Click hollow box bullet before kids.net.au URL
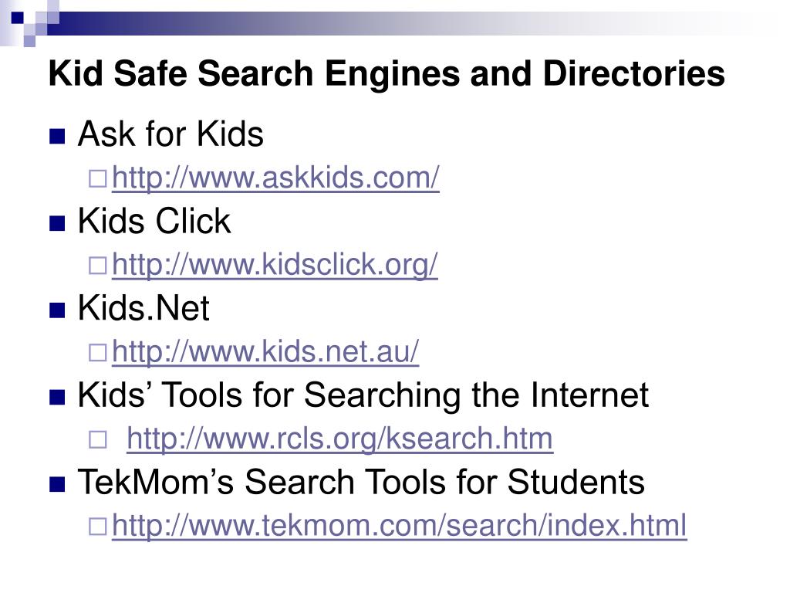The width and height of the screenshot is (790, 593). (x=98, y=352)
